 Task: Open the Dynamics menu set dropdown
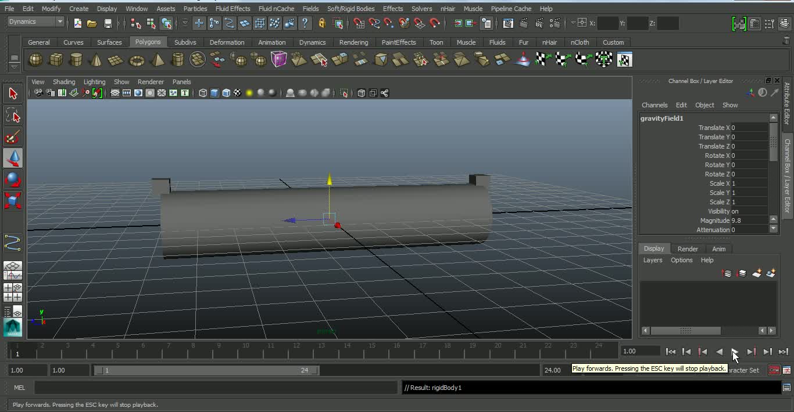pos(35,21)
